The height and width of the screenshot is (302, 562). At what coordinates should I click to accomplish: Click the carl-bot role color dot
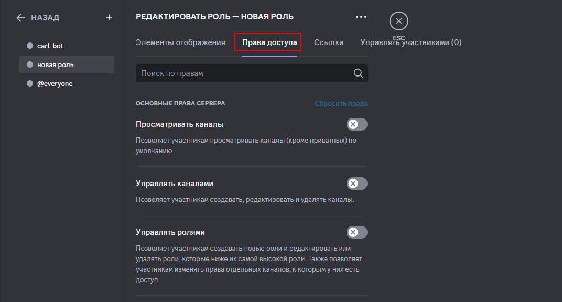(30, 46)
